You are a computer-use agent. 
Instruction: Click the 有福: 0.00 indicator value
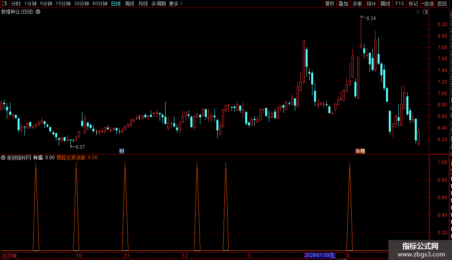tap(44, 158)
